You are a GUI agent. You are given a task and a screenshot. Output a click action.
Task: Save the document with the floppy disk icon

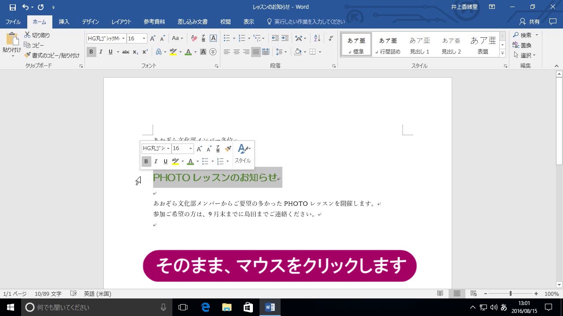pos(12,7)
